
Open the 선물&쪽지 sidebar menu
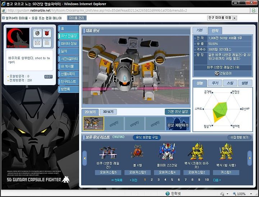(69, 74)
